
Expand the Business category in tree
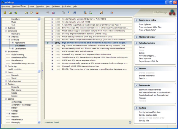6,28
